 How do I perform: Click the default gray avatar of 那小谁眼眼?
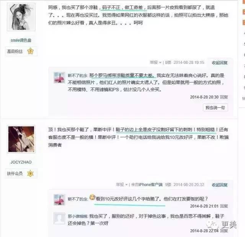click(59, 218)
